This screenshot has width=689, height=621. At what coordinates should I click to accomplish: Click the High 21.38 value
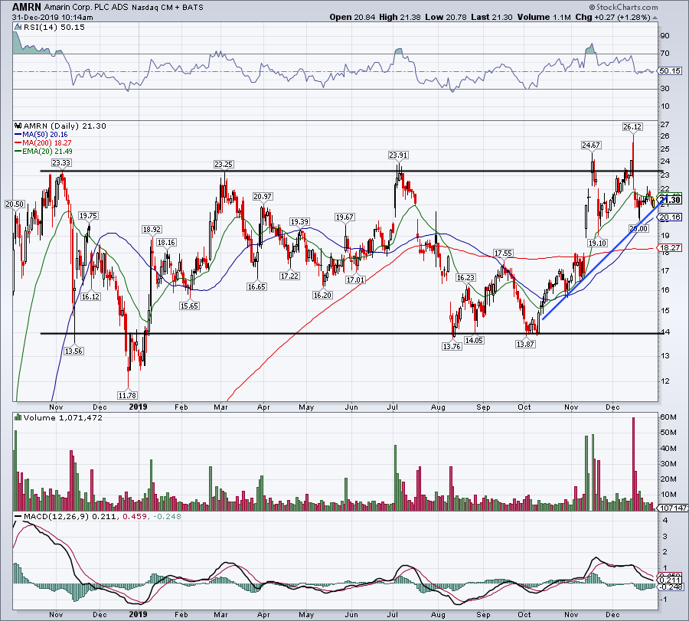[400, 17]
